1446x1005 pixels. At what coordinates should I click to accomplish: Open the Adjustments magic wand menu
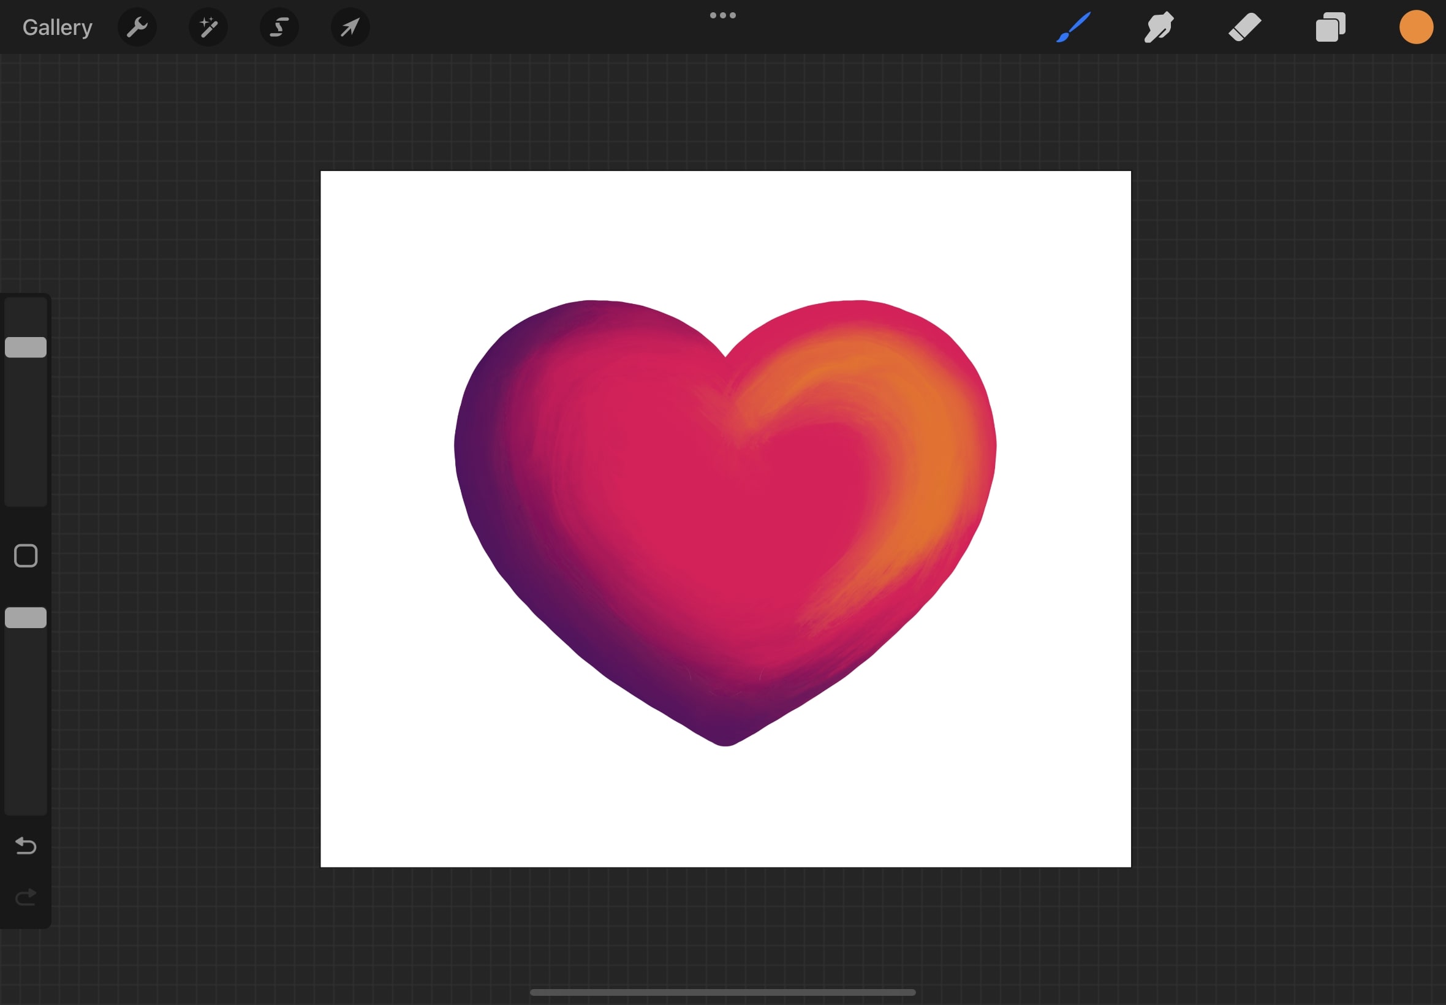[208, 27]
